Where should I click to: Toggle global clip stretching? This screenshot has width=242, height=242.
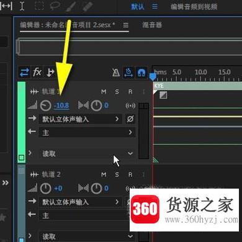pyautogui.click(x=128, y=73)
